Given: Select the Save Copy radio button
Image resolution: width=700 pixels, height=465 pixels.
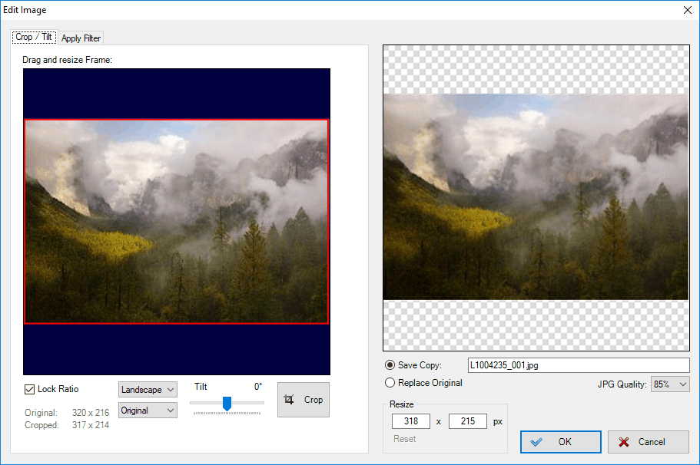Looking at the screenshot, I should click(x=390, y=365).
